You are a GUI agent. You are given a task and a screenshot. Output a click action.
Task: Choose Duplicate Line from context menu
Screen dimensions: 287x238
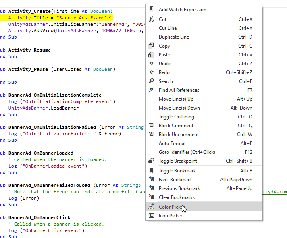click(x=204, y=37)
